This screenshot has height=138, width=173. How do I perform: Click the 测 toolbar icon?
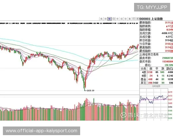pyautogui.click(x=106, y=18)
